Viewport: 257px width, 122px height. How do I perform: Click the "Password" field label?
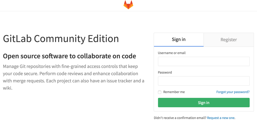tap(165, 73)
